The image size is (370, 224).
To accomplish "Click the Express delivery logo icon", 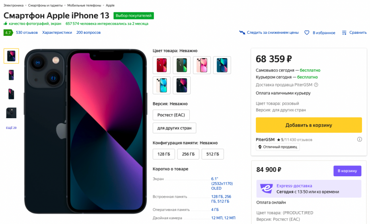I will (x=267, y=189).
